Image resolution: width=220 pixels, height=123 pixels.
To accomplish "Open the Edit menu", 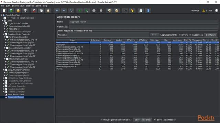I will (x=8, y=6).
